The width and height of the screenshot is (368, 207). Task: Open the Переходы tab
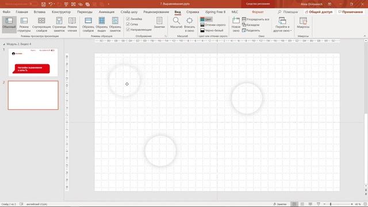85,11
